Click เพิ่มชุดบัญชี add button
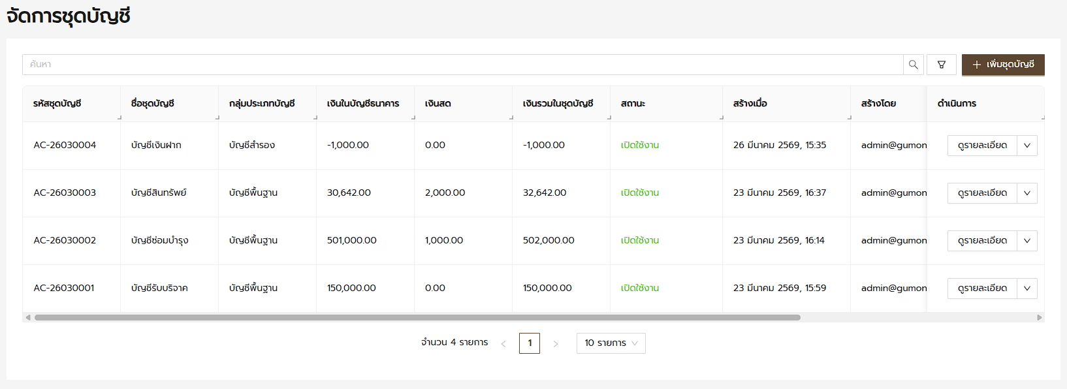The width and height of the screenshot is (1067, 389). (1002, 65)
